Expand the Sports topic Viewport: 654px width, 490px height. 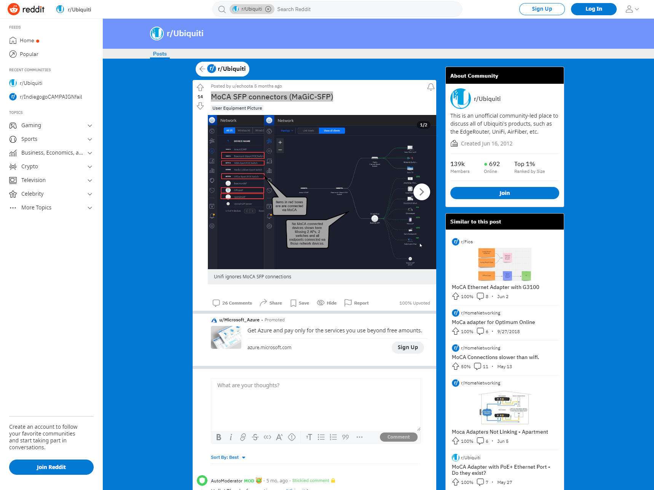click(x=51, y=139)
